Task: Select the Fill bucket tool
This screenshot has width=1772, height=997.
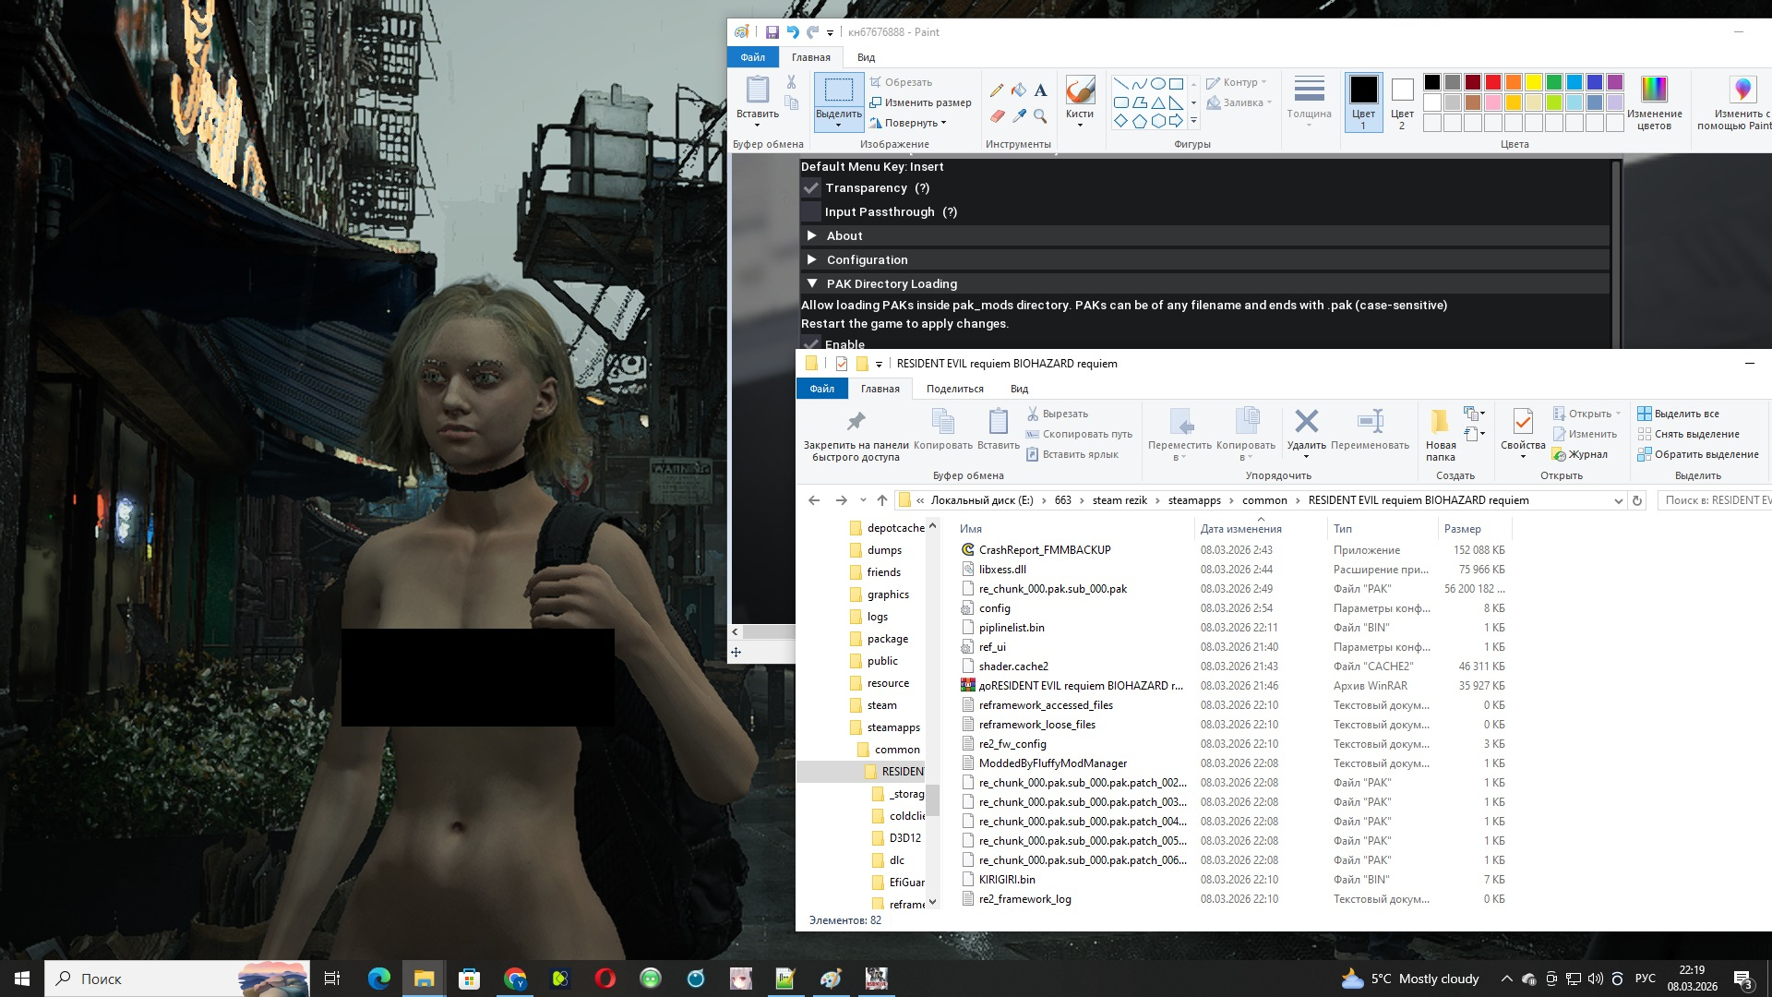Action: click(x=1019, y=90)
